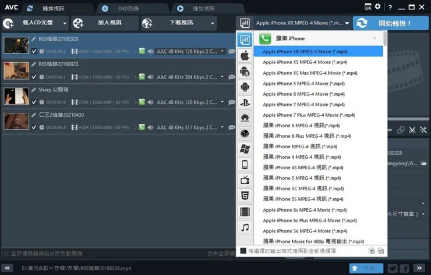The width and height of the screenshot is (431, 275).
Task: Choose Apple iPhone XS Max MPEG-4 Movie
Action: point(310,73)
